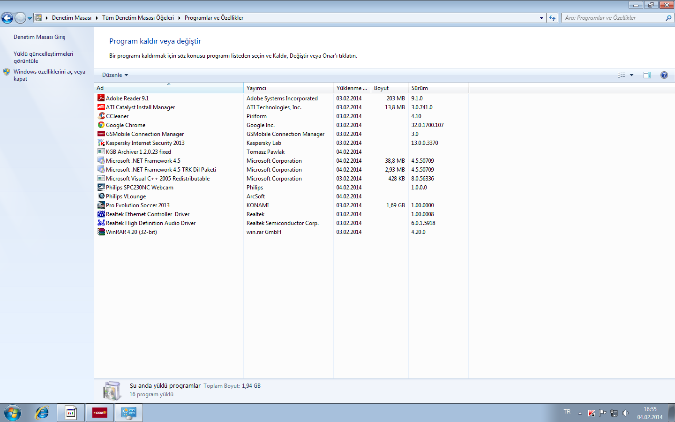Viewport: 675px width, 422px height.
Task: Expand view options dropdown arrow
Action: point(631,75)
